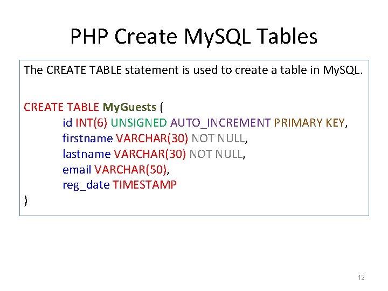
Task: Click the slide title 'PHP Create MySQL Tables'
Action: click(194, 37)
